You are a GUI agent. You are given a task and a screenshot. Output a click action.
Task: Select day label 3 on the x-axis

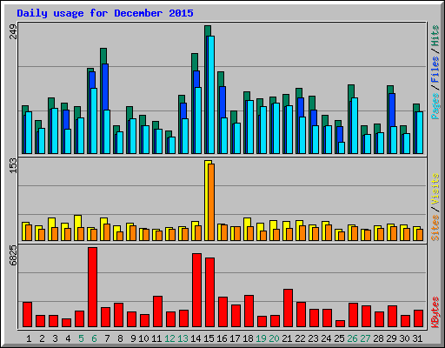pos(55,338)
